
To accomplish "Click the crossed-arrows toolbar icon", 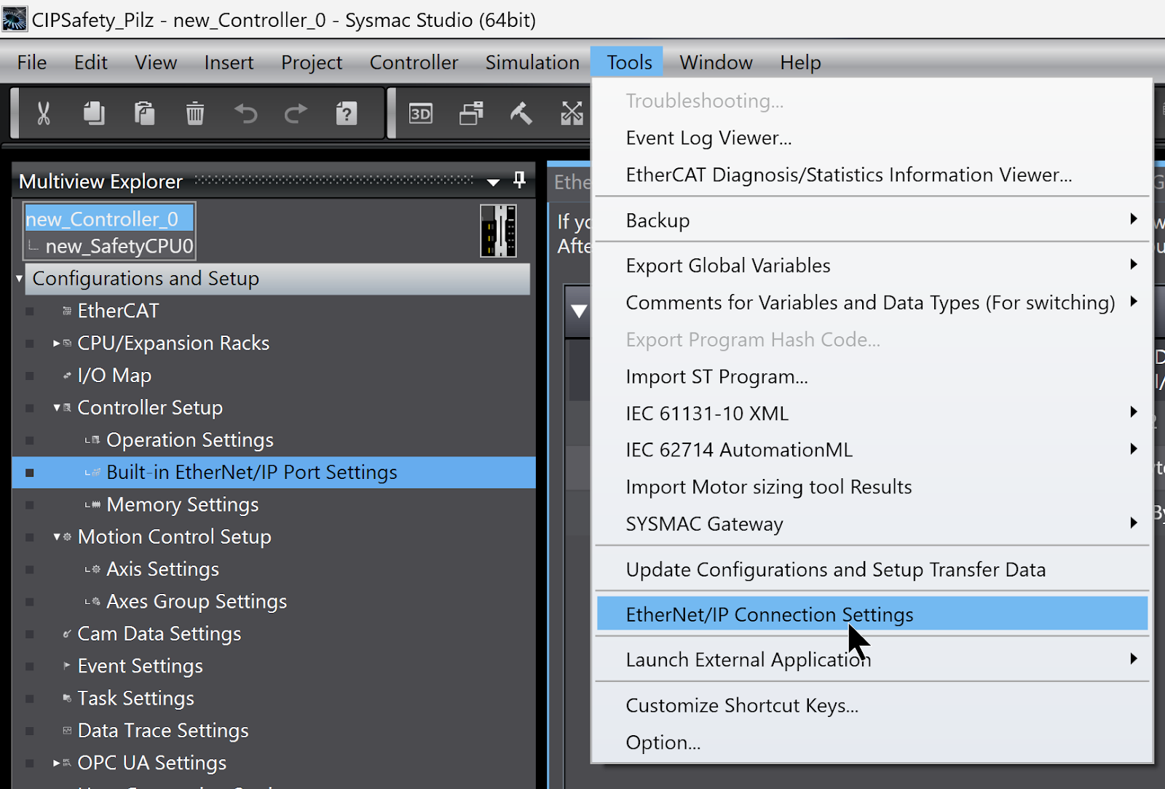I will click(x=572, y=114).
